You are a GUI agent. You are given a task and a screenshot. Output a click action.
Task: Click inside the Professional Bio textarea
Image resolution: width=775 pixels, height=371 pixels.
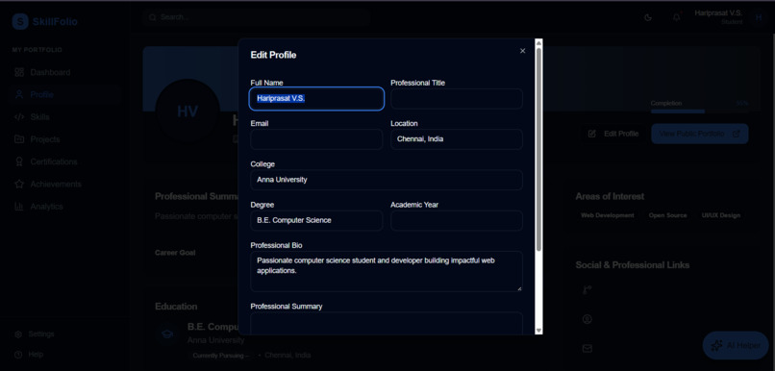387,271
